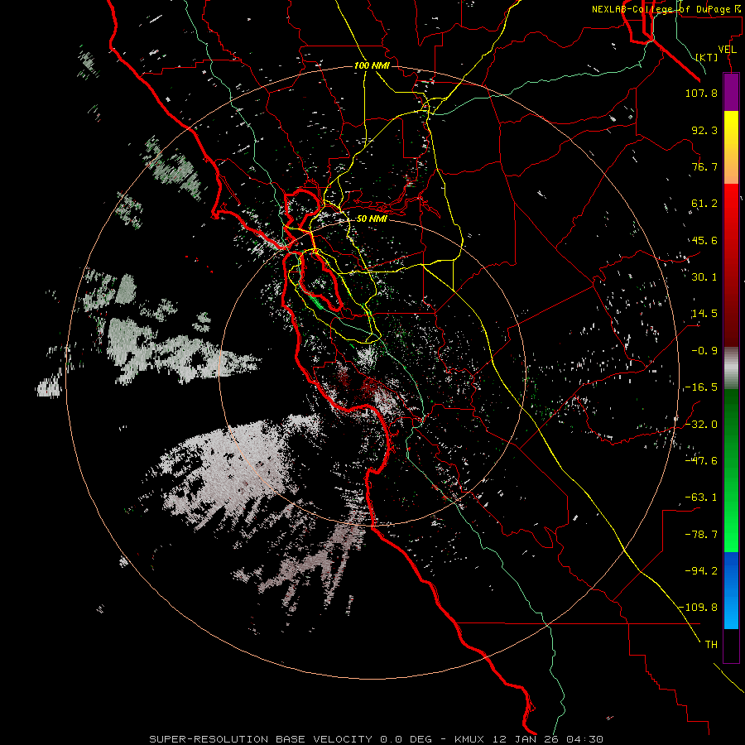This screenshot has width=745, height=745.
Task: Click the 107.8 velocity scale value
Action: (701, 93)
